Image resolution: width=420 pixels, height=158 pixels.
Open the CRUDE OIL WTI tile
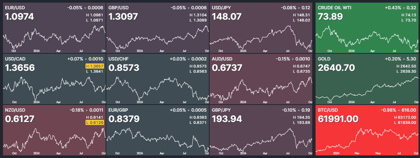(367, 27)
